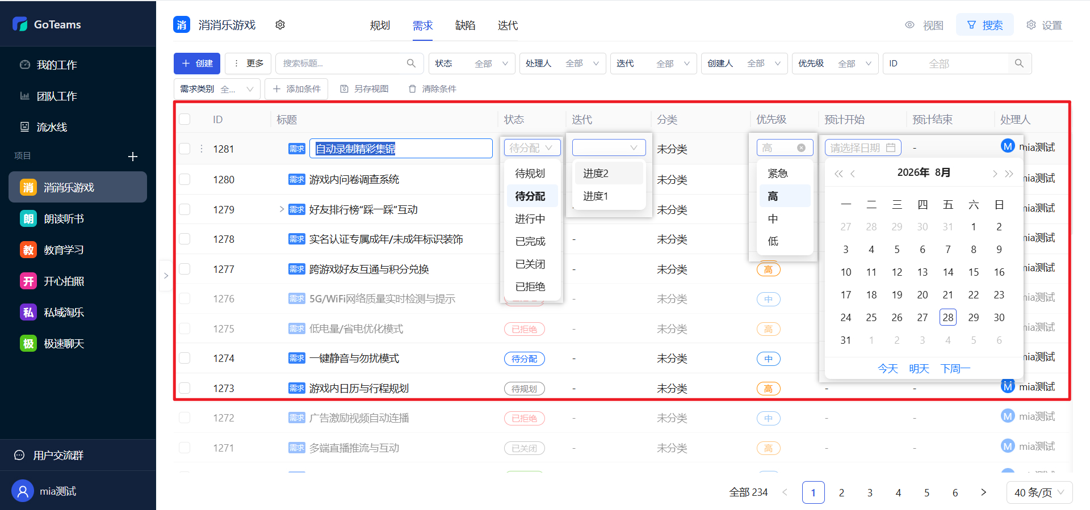Select 教育学习 project
This screenshot has height=510, width=1090.
[78, 250]
